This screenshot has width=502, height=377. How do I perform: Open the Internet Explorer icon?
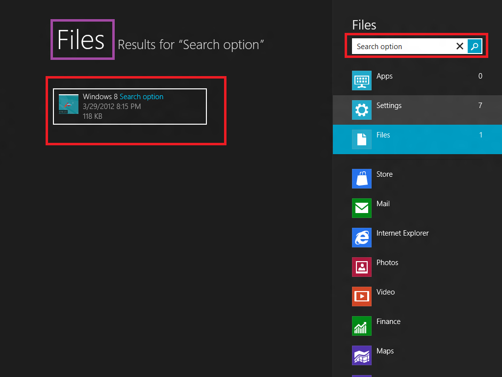coord(362,238)
